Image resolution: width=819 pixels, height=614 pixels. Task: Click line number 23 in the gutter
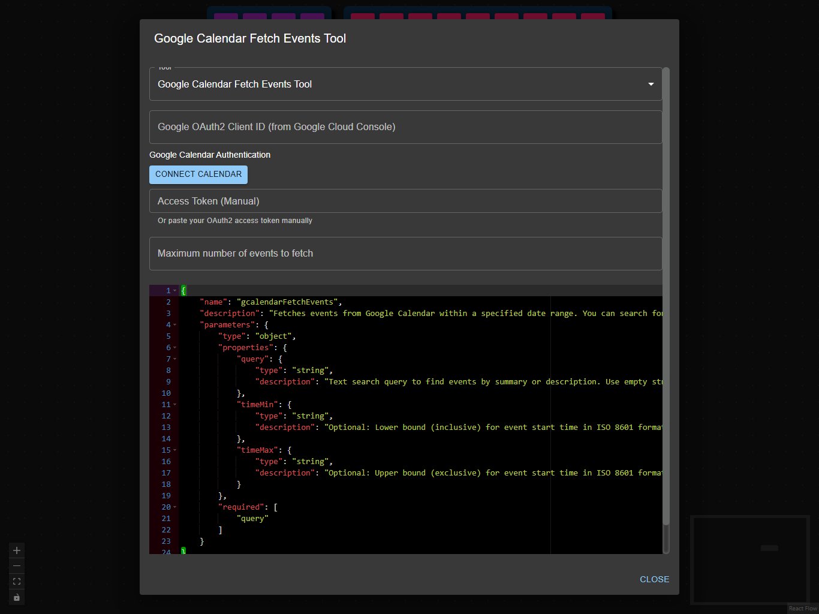click(166, 541)
